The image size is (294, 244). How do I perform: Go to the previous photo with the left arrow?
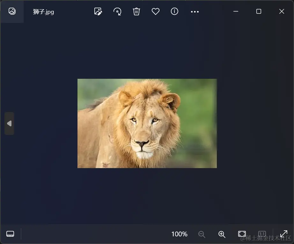[x=9, y=123]
